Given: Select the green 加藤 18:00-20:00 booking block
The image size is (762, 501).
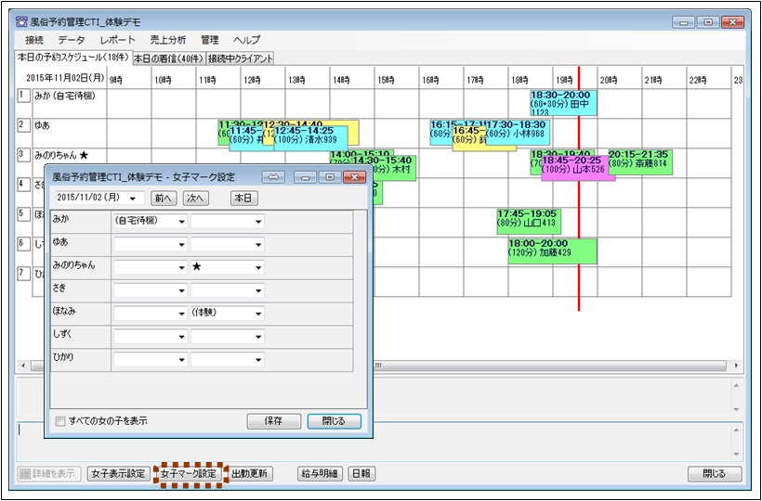Looking at the screenshot, I should (552, 250).
